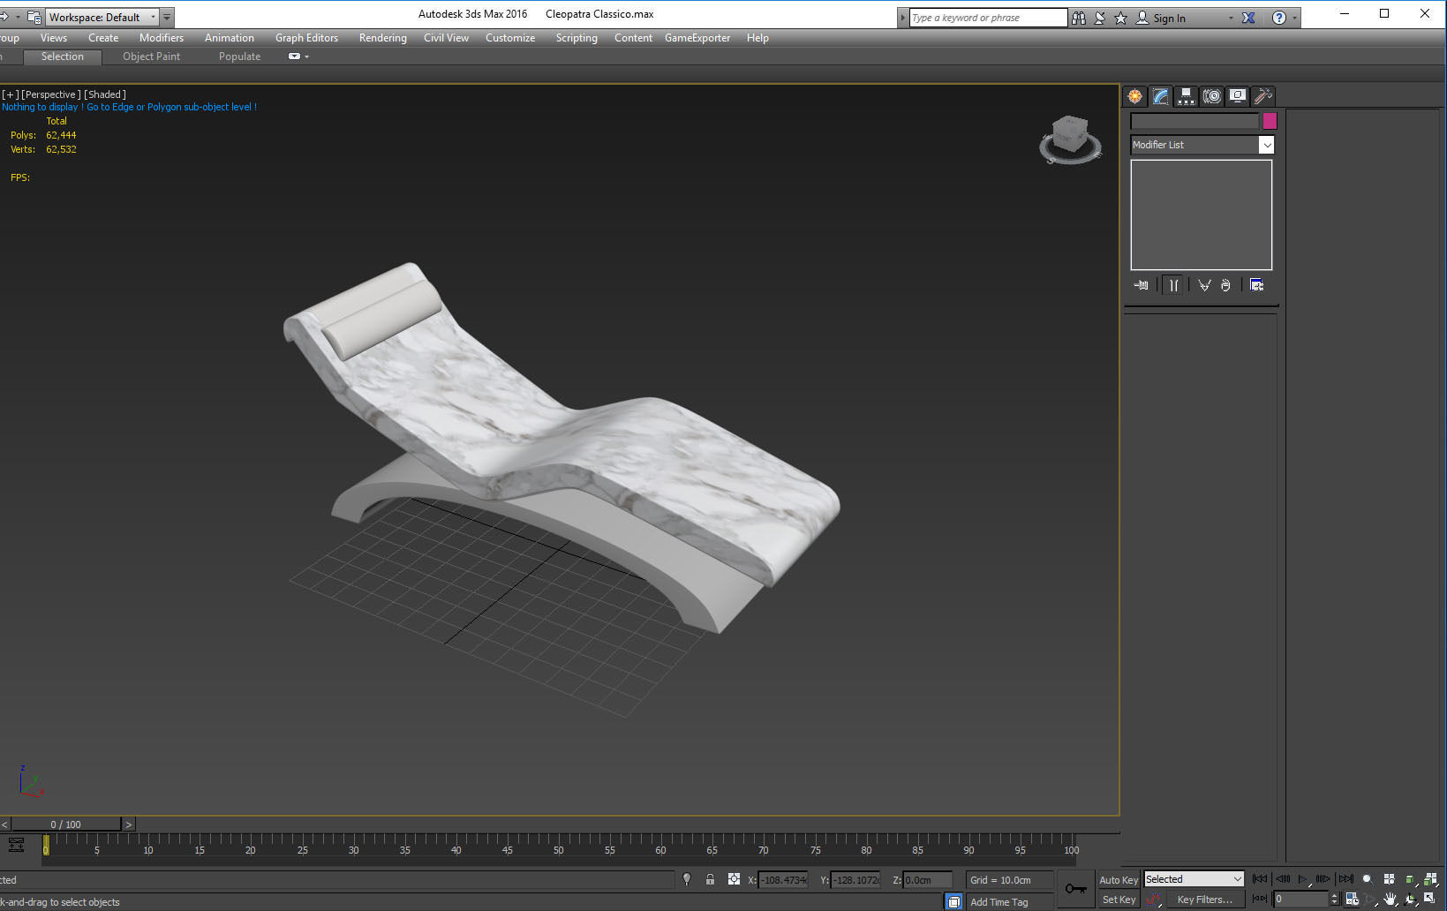Toggle the Isolate Selection lightbulb icon
Screen dimensions: 1447x911
click(x=687, y=879)
